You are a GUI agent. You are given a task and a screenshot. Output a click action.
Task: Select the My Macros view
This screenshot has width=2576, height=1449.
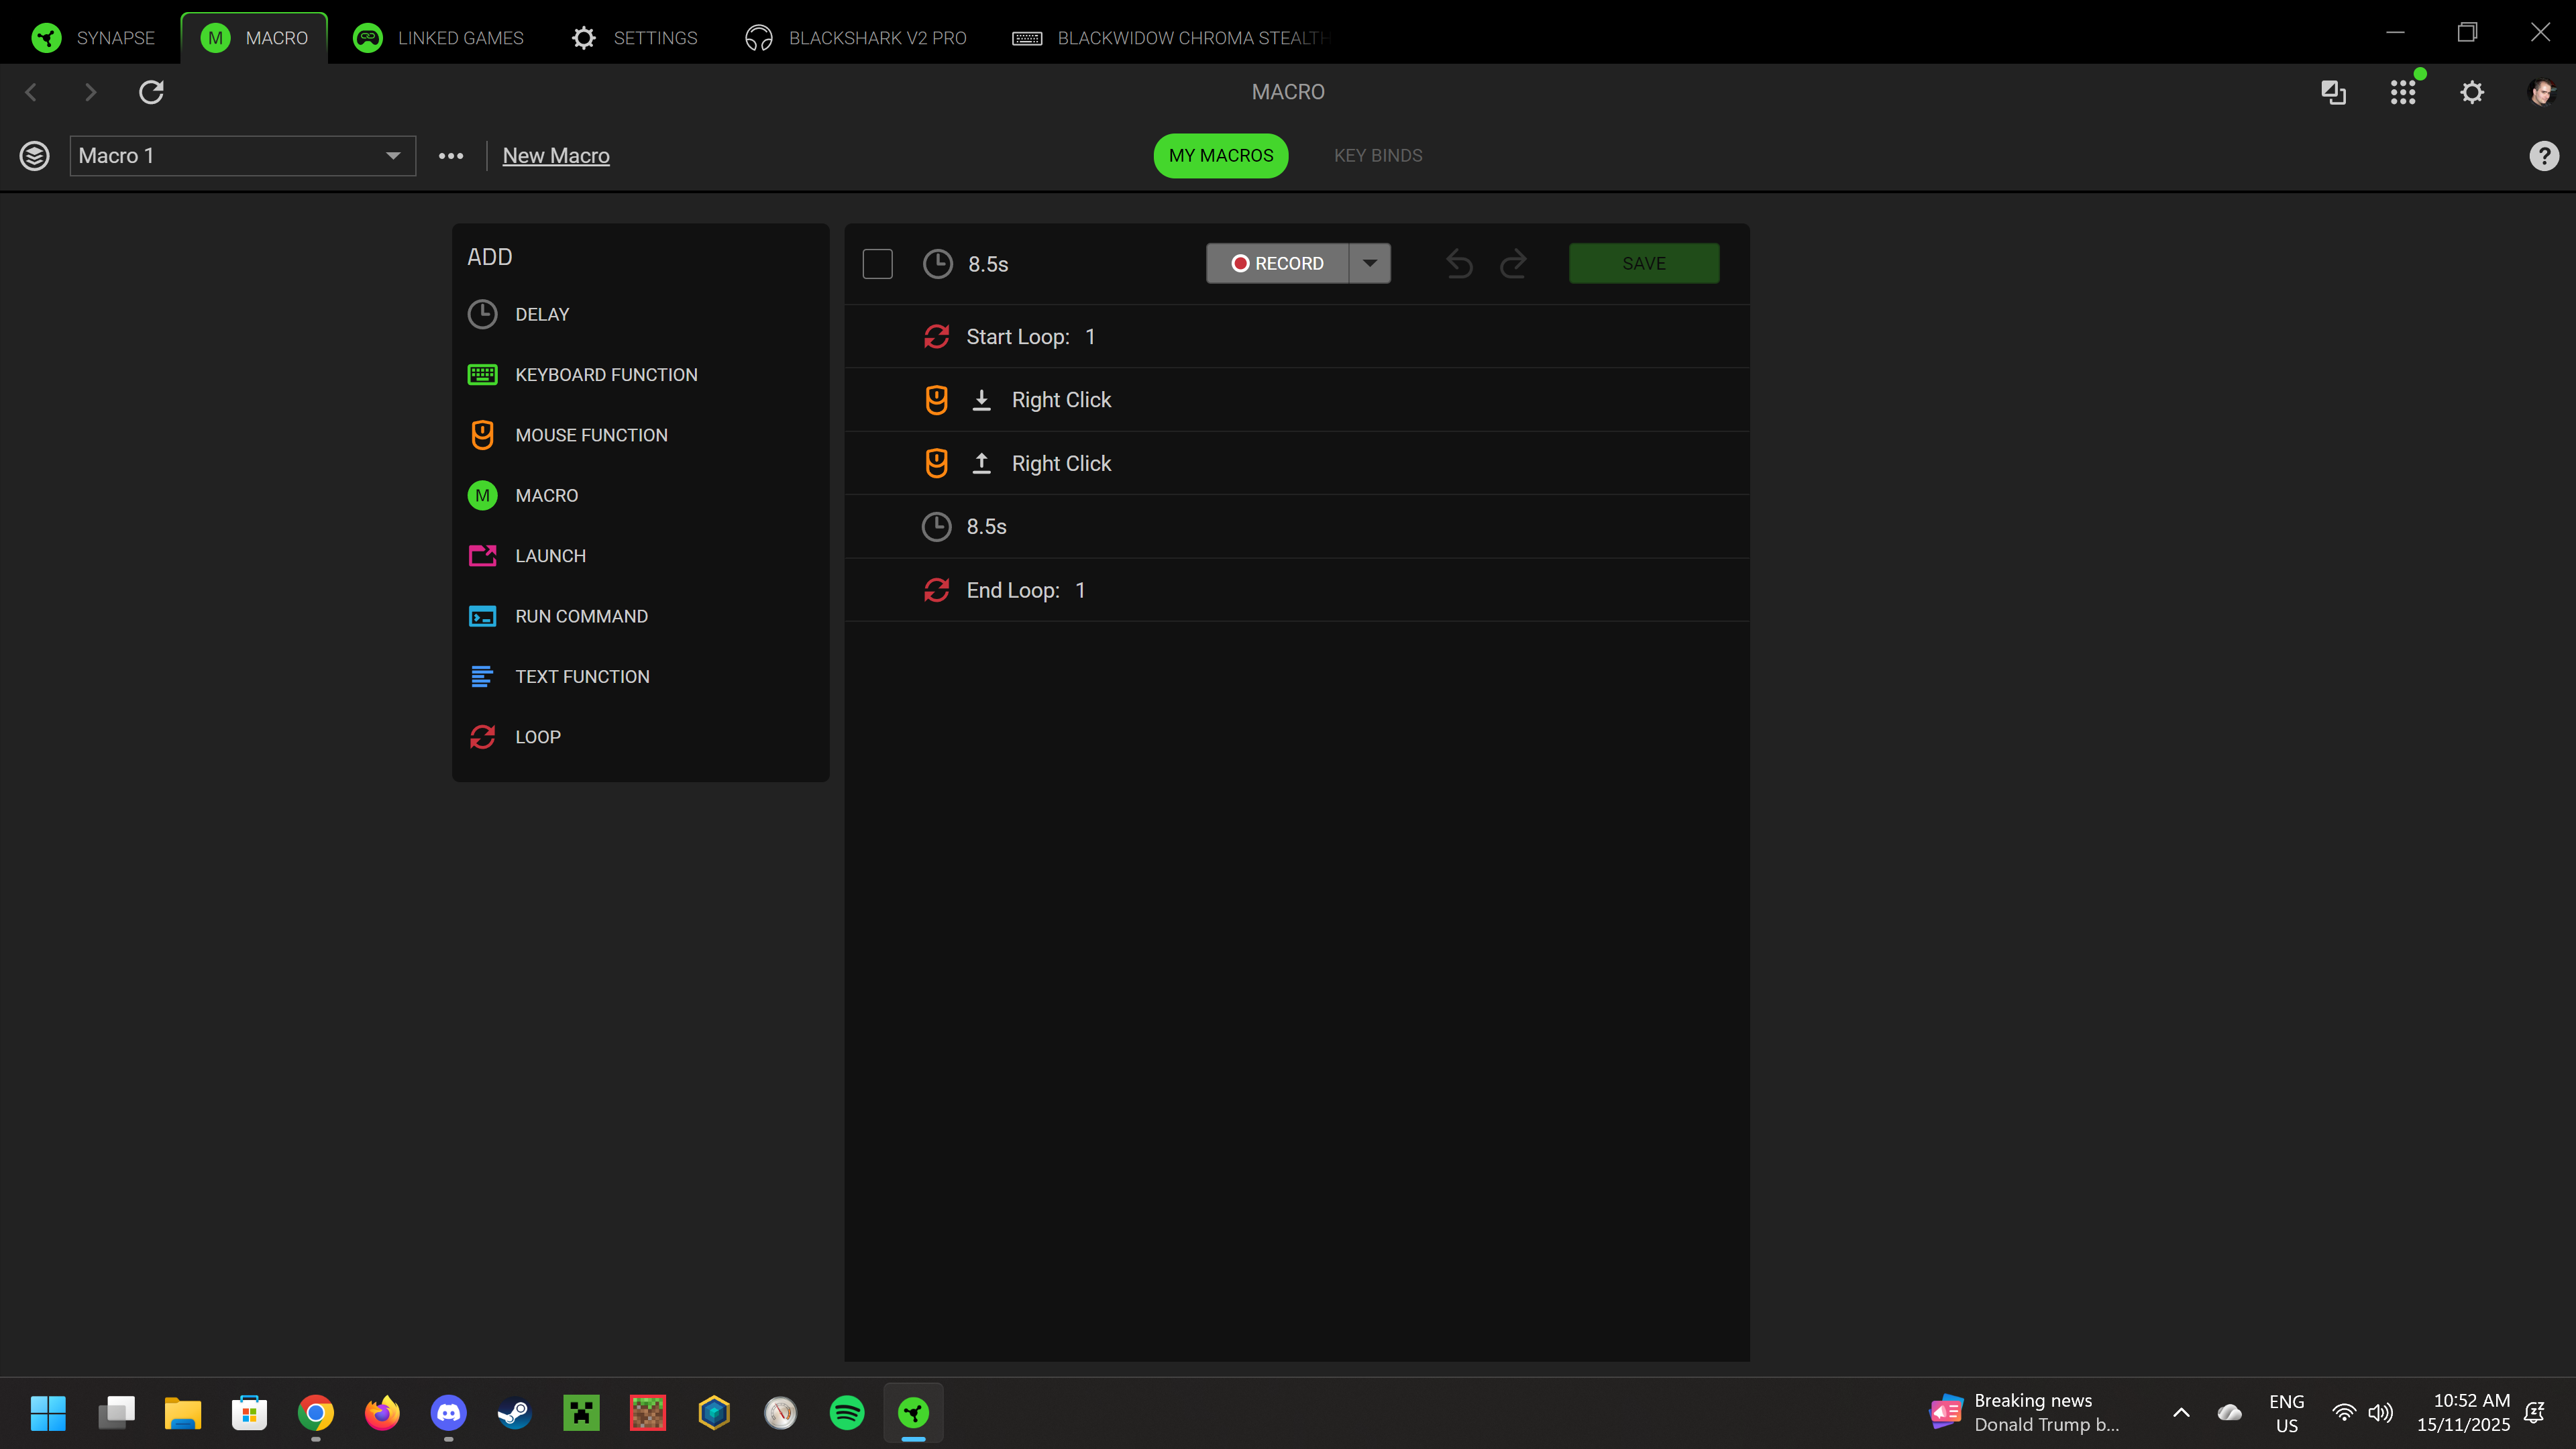1220,156
